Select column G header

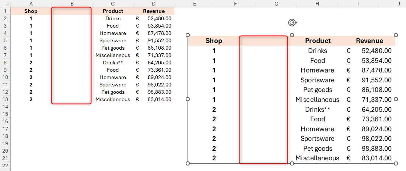(x=276, y=4)
